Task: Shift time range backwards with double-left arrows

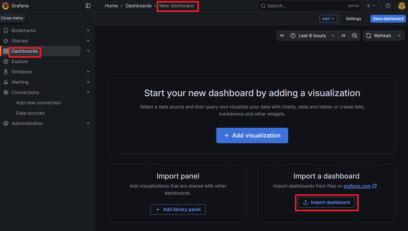Action: [282, 35]
